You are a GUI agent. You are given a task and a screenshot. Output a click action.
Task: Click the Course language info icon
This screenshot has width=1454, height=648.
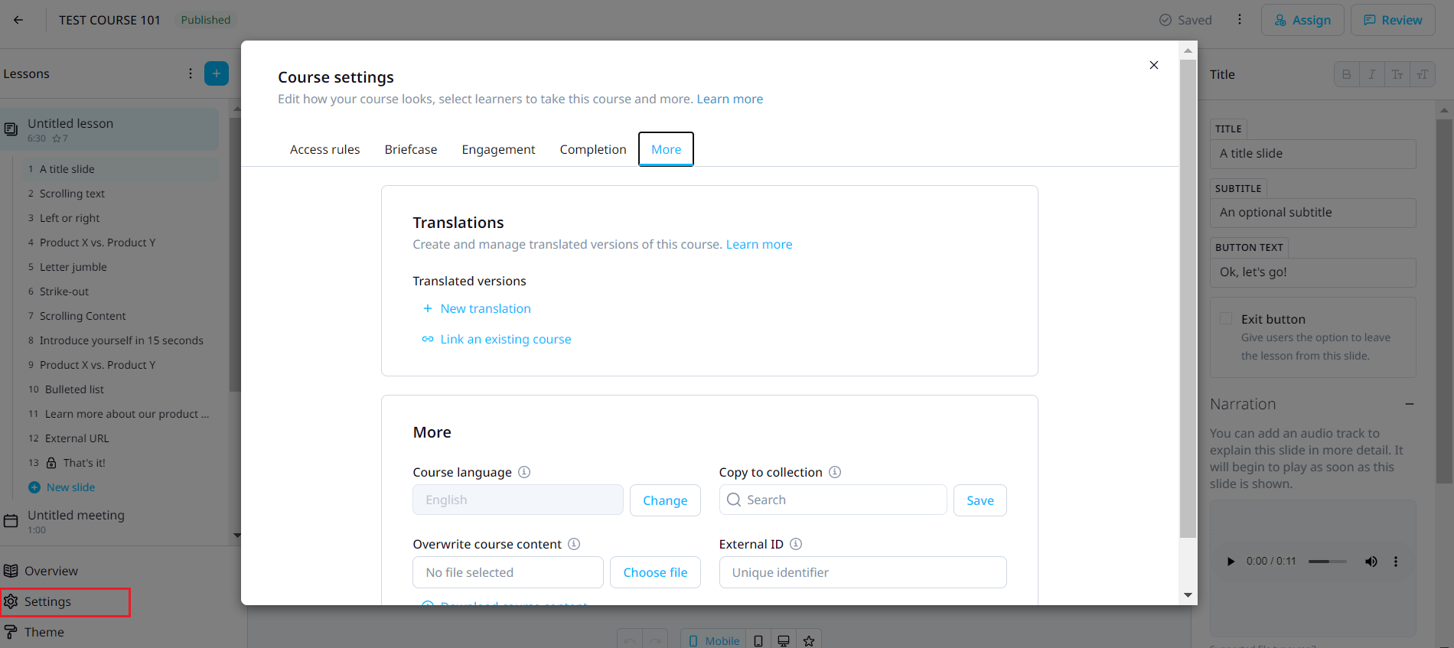click(x=524, y=472)
